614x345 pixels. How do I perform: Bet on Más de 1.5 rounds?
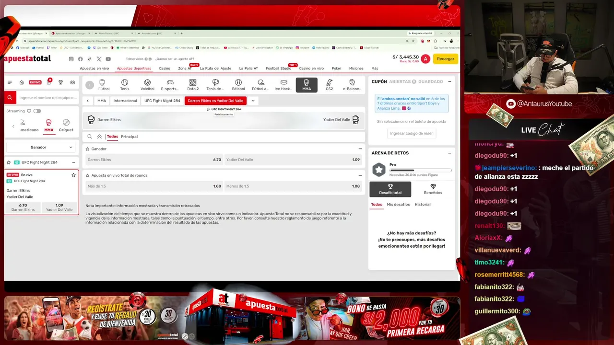tap(154, 186)
